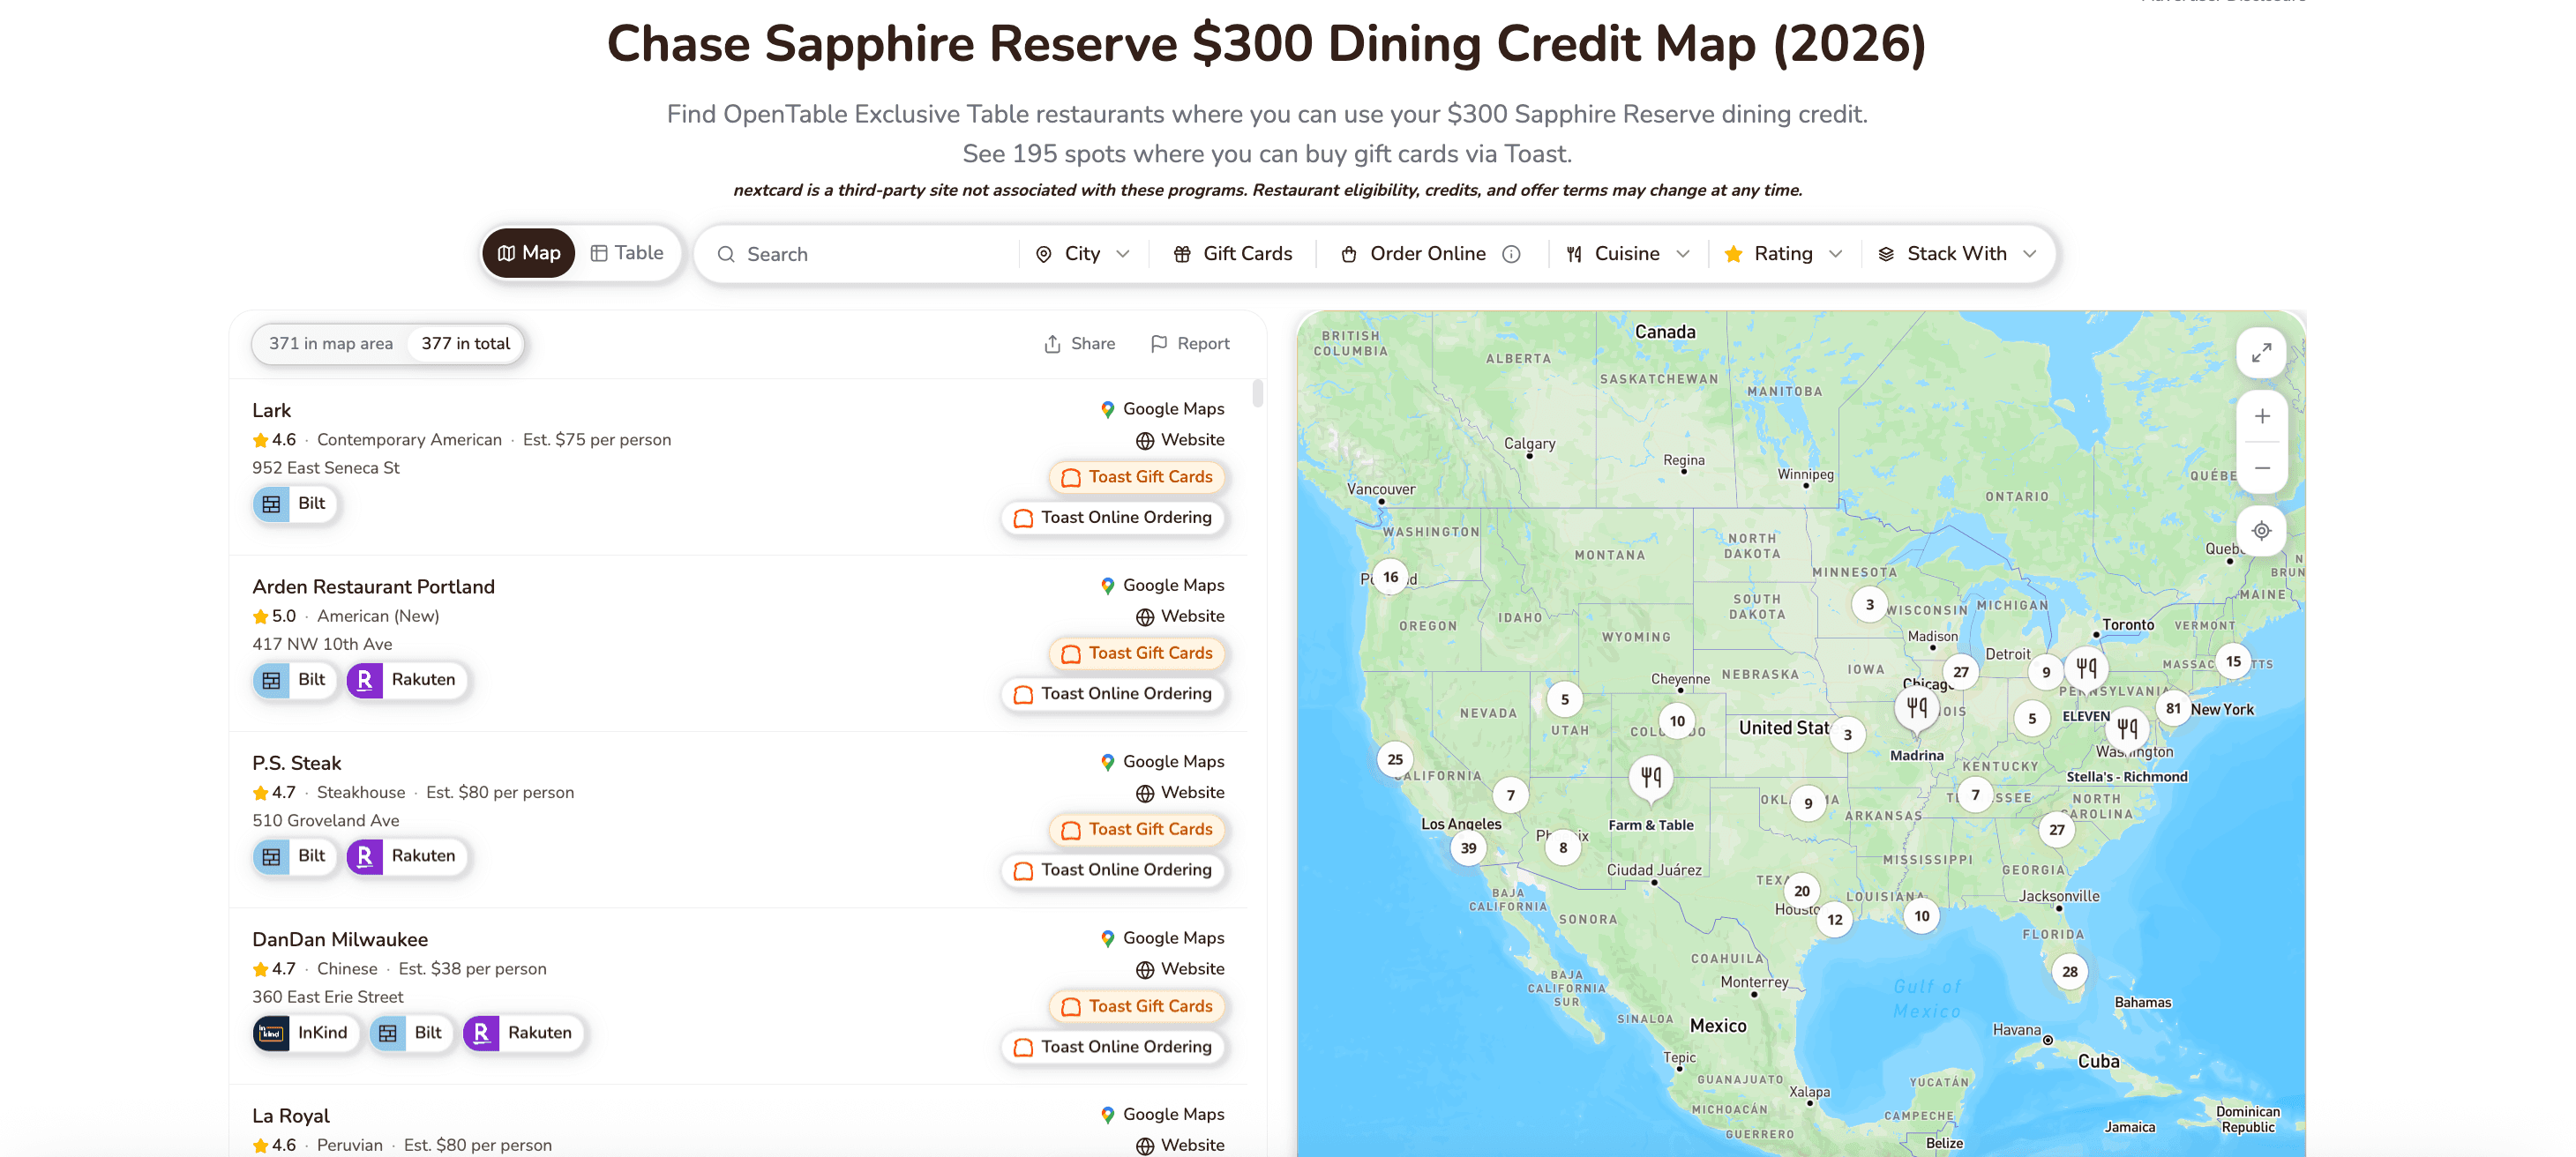The image size is (2576, 1157).
Task: Switch to the Table view tab
Action: click(x=627, y=253)
